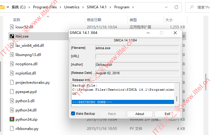
Task: Click the python34.zip WinRAR archive icon
Action: pyautogui.click(x=12, y=119)
